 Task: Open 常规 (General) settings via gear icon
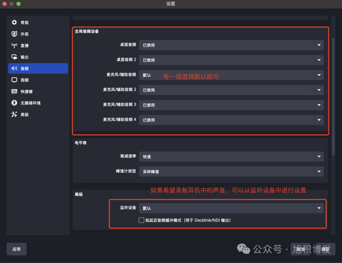click(15, 22)
